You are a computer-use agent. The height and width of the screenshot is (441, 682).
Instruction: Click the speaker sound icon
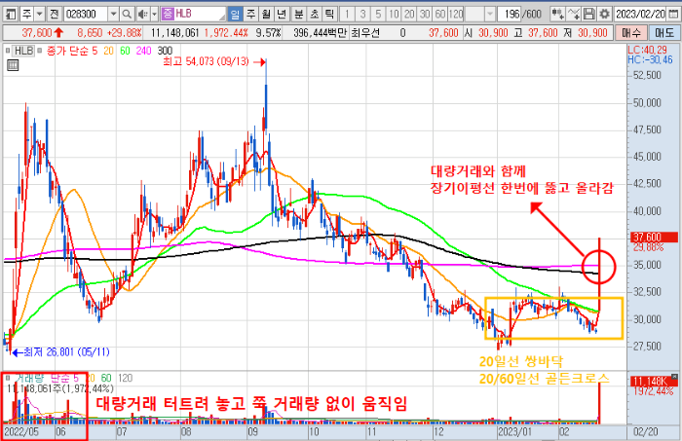142,15
